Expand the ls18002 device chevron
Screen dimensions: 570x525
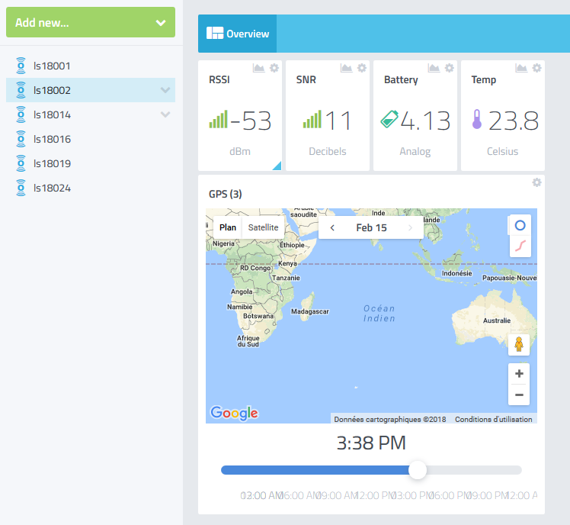pos(165,90)
